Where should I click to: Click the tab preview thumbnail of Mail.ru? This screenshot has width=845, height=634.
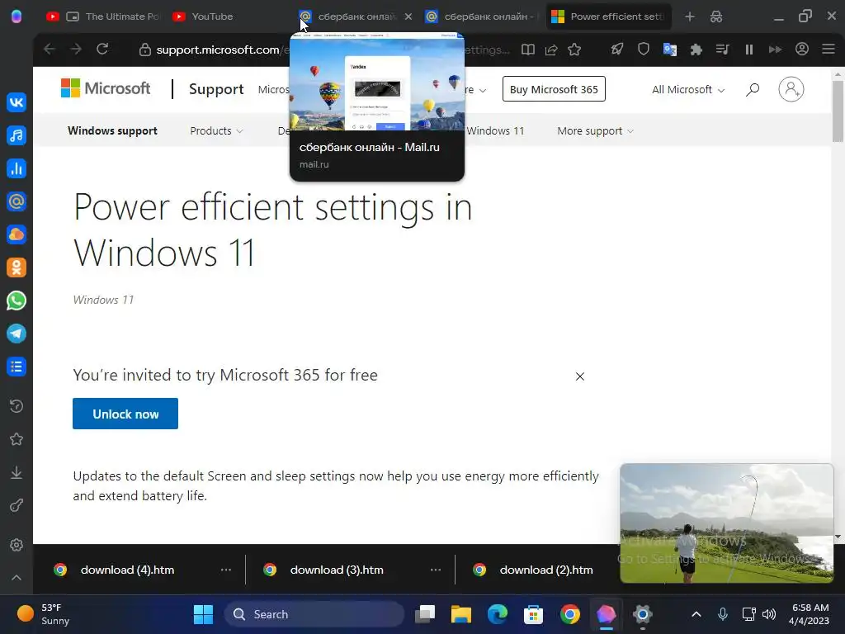[x=376, y=82]
